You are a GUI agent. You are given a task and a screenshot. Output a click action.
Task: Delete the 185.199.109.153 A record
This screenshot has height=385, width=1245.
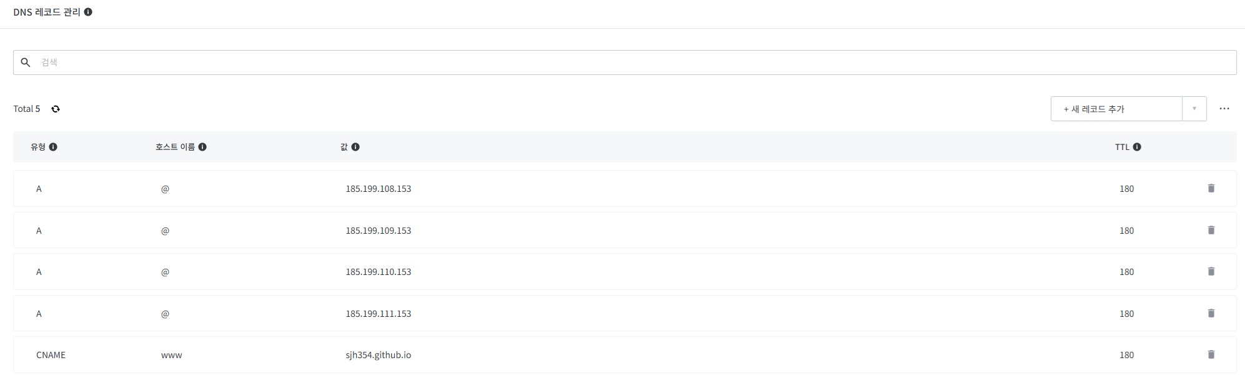click(1211, 230)
